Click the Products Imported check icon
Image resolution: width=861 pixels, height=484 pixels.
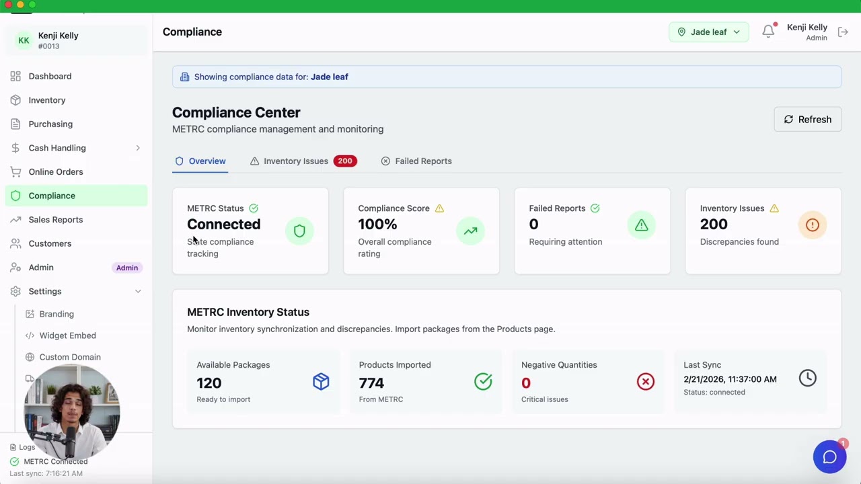(483, 382)
